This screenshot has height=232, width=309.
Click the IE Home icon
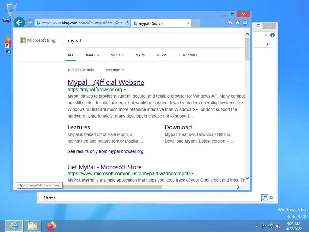230,23
